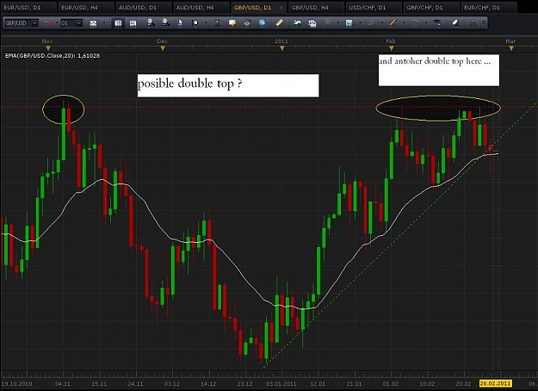538x391 pixels.
Task: Switch to the EUR/USD, H4 tab
Action: 86,7
